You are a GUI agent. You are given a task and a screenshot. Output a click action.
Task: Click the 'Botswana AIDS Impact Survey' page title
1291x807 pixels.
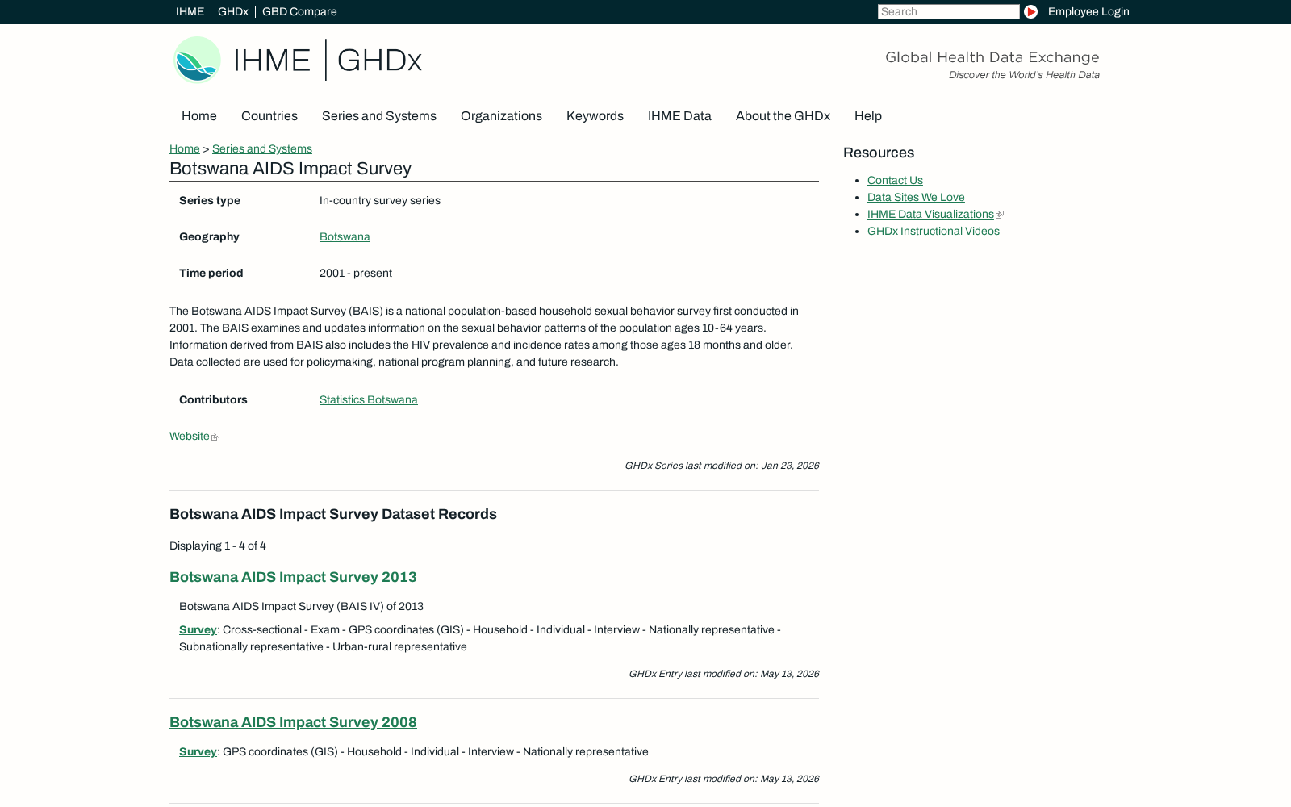click(x=290, y=169)
